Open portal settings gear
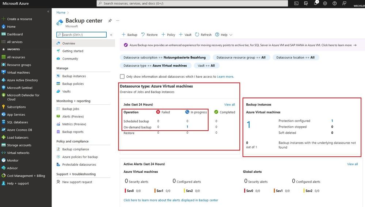Image resolution: width=365 pixels, height=207 pixels. pyautogui.click(x=325, y=3)
